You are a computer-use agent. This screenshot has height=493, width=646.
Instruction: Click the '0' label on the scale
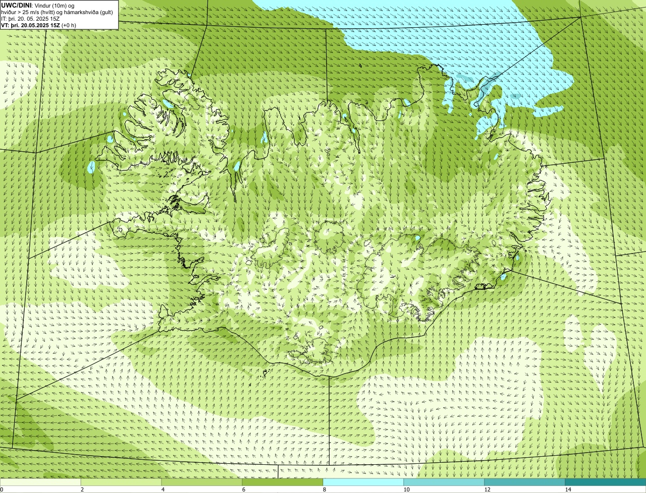pos(2,489)
